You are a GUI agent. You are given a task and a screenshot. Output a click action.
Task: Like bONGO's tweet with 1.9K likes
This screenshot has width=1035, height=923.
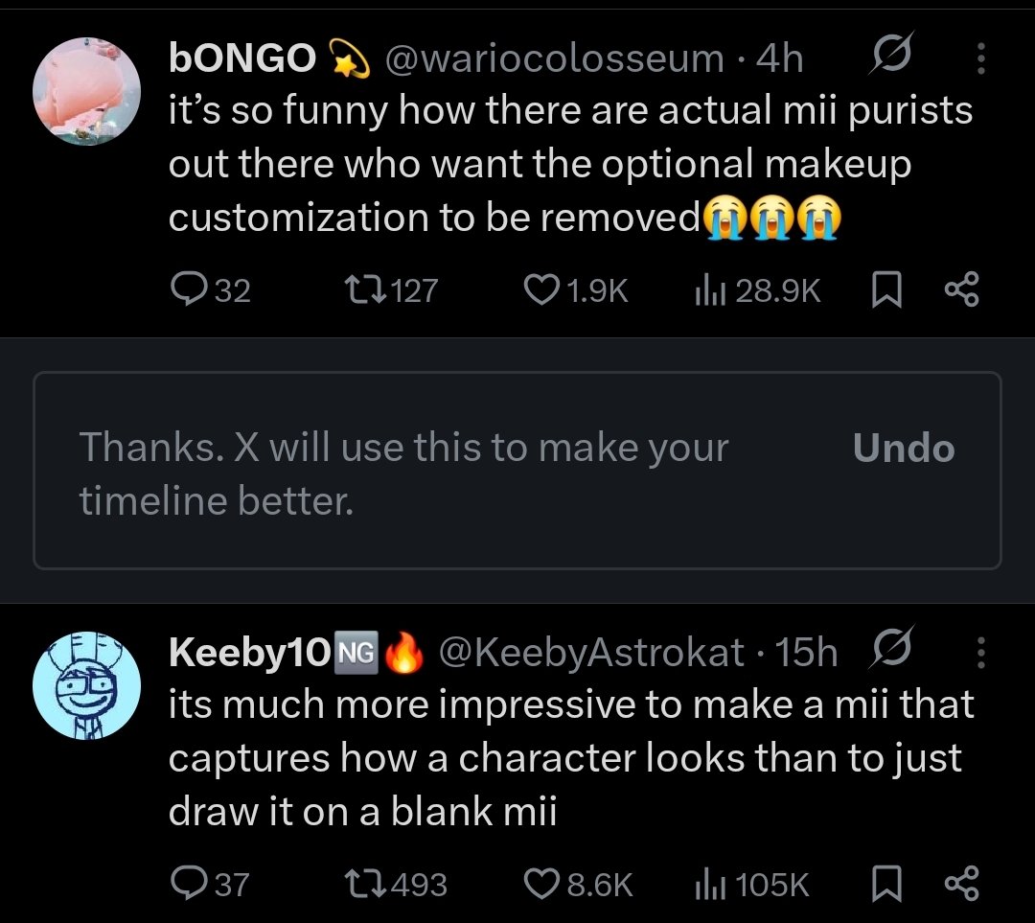(x=542, y=289)
